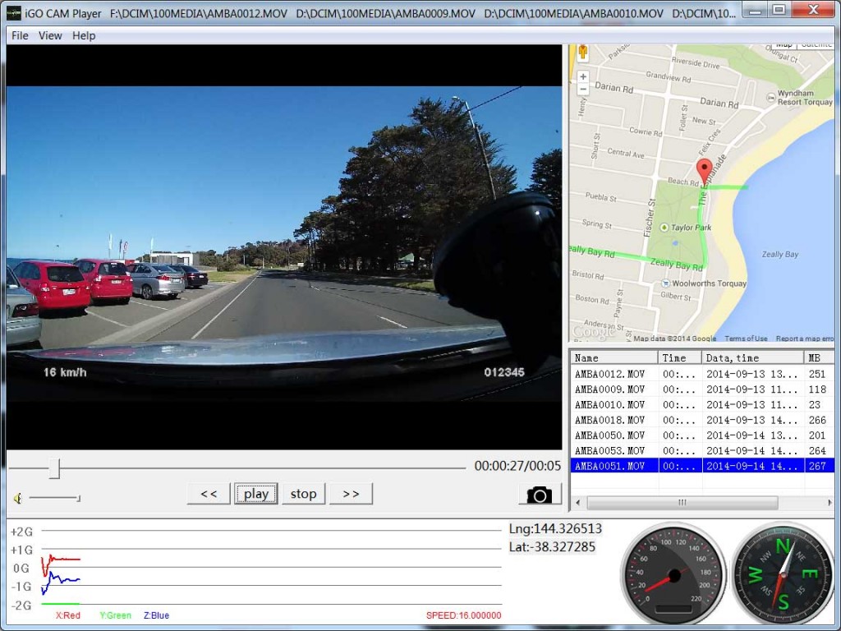Image resolution: width=841 pixels, height=631 pixels.
Task: Take a snapshot with the camera button
Action: point(540,494)
